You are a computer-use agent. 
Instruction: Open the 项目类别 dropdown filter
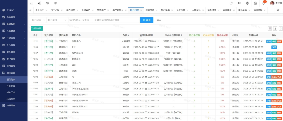tap(57, 20)
